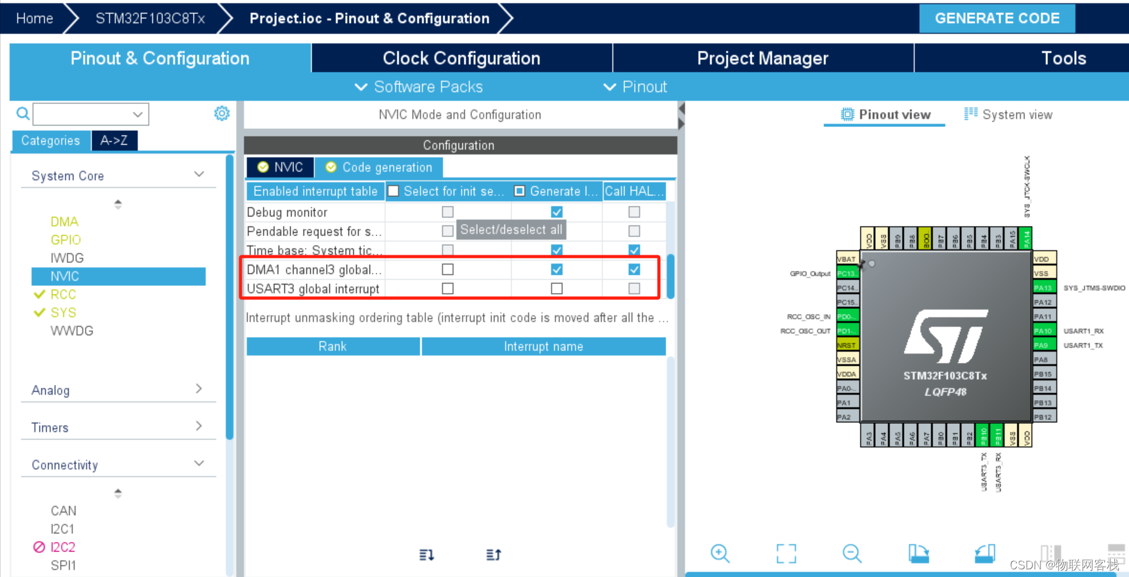Screen dimensions: 1129x577
Task: Go to Home breadcrumb
Action: [x=34, y=19]
